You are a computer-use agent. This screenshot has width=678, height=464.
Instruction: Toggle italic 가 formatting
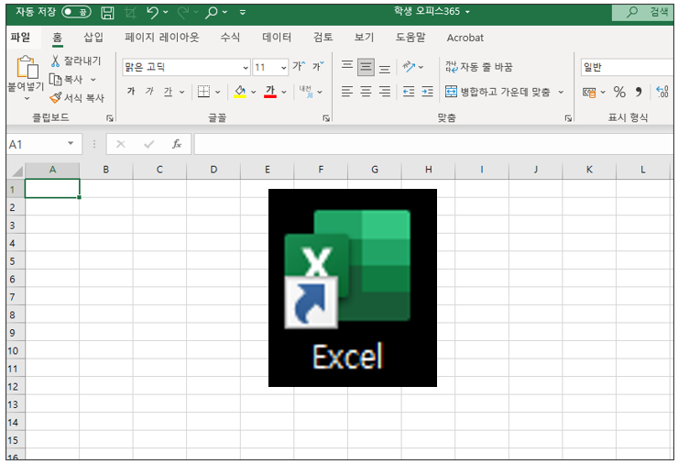149,92
